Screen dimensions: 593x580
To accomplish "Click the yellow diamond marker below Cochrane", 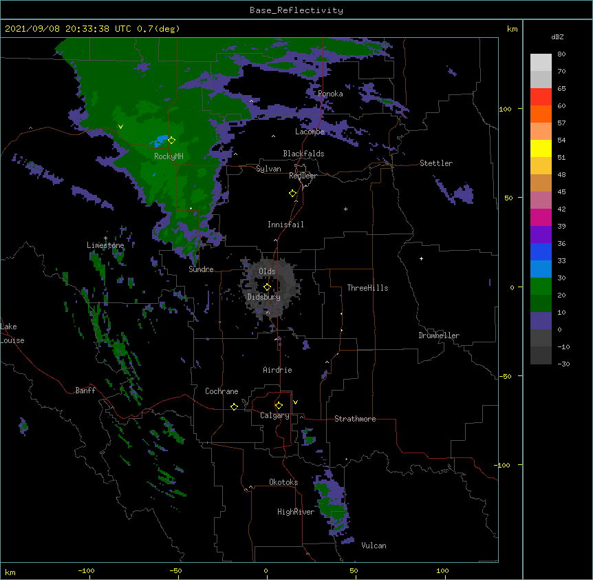I will [x=234, y=407].
